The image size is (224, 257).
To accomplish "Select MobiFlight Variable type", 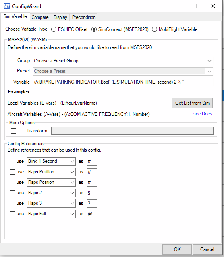I will coord(175,29).
